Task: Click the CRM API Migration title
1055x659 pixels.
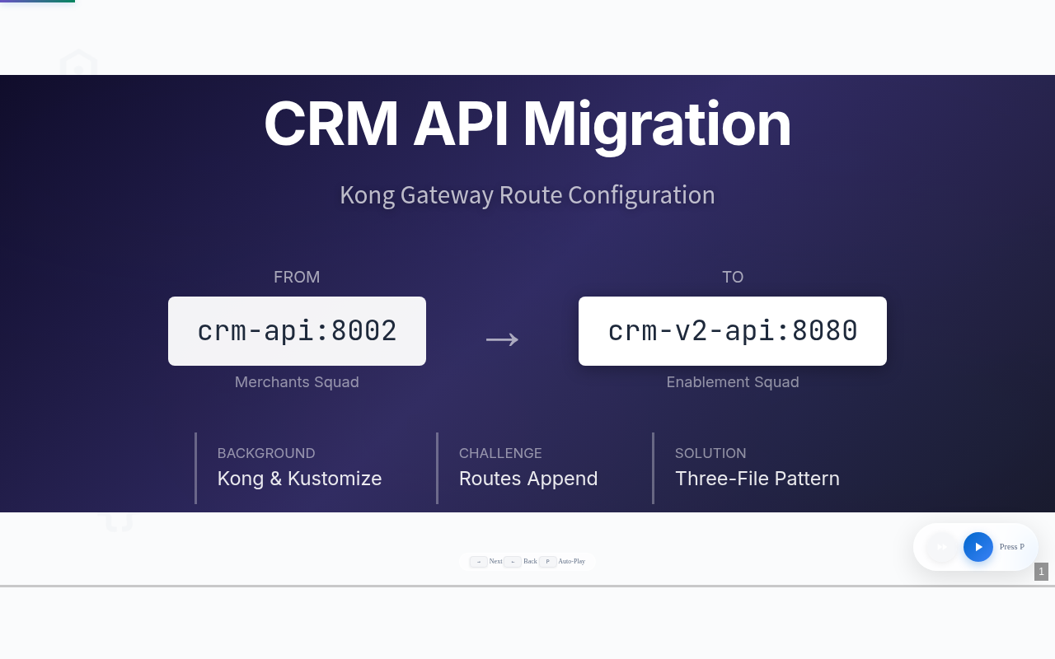Action: 527,124
